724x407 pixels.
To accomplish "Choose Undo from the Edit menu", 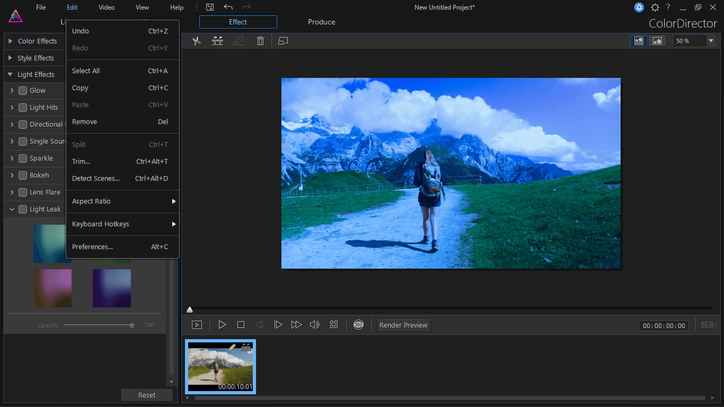I will tap(122, 31).
